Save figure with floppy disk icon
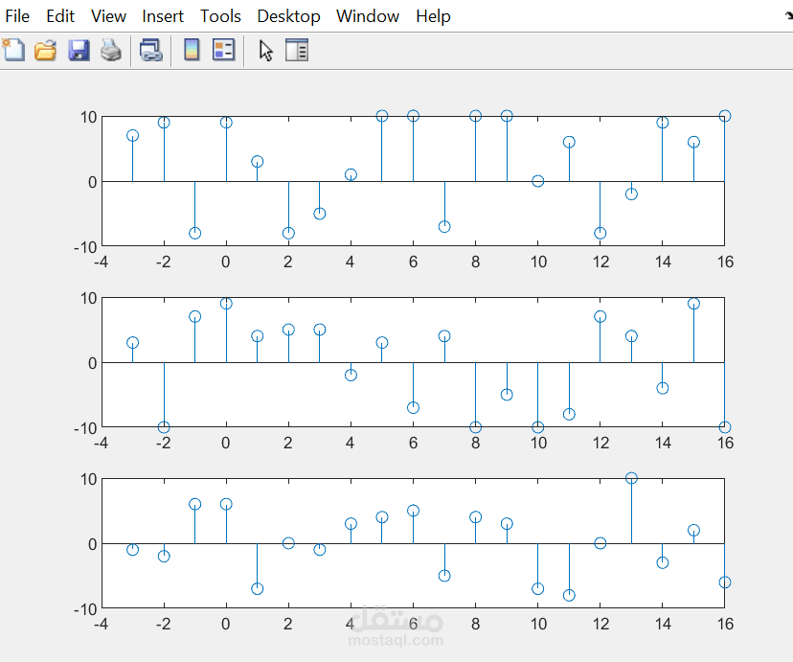 pos(79,50)
